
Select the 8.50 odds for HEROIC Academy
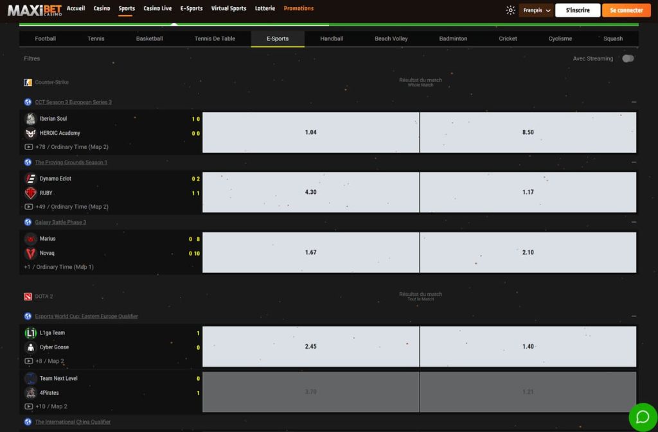pyautogui.click(x=528, y=132)
